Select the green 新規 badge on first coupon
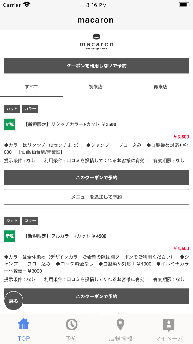 [9, 124]
